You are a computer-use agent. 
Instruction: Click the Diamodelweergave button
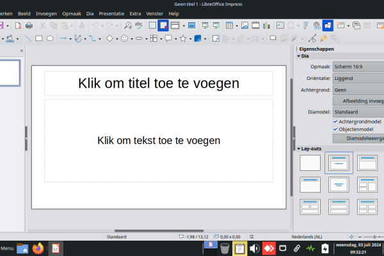362,138
